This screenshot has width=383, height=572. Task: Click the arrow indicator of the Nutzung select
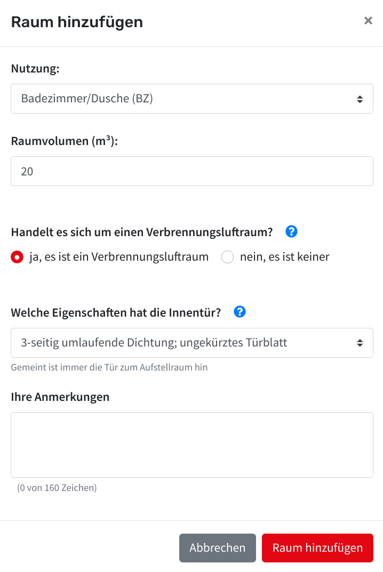360,99
